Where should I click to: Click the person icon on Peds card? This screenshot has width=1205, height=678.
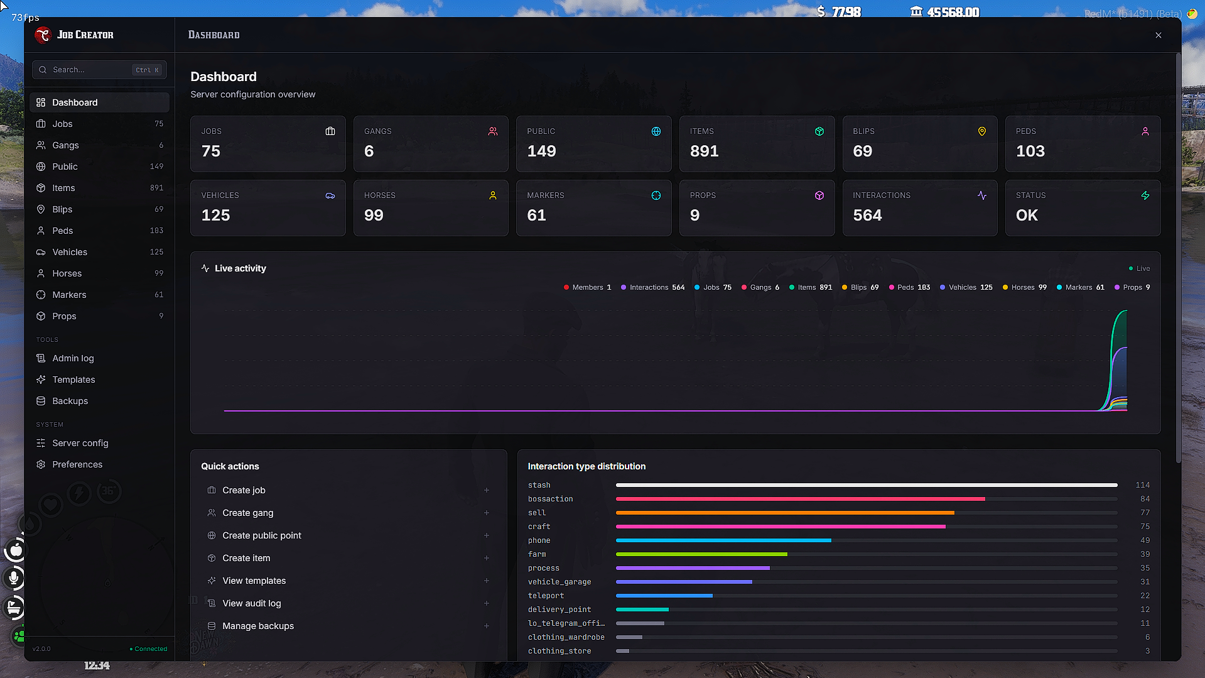[x=1145, y=131]
